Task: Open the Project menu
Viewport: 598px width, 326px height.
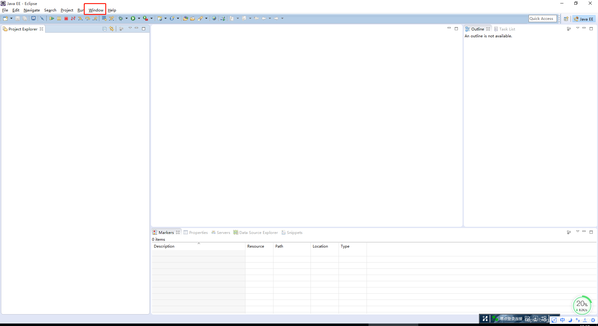Action: 67,10
